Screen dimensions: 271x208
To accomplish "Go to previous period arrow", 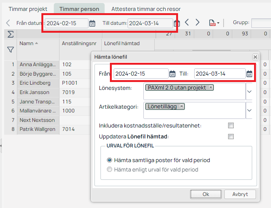I will [187, 23].
